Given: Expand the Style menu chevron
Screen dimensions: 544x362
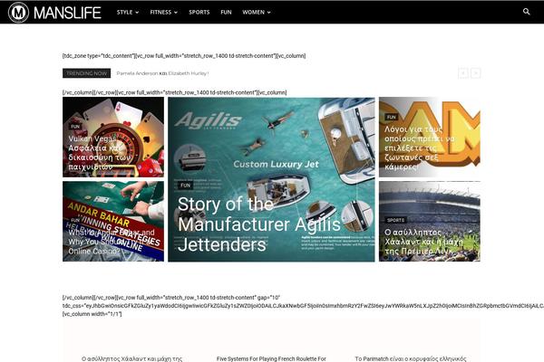Looking at the screenshot, I should [x=137, y=13].
